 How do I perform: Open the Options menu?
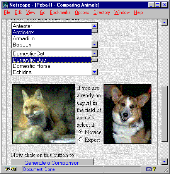[x=82, y=12]
